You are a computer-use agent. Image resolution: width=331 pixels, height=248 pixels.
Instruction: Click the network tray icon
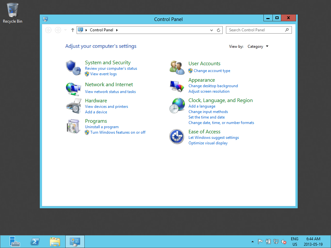[x=276, y=242]
